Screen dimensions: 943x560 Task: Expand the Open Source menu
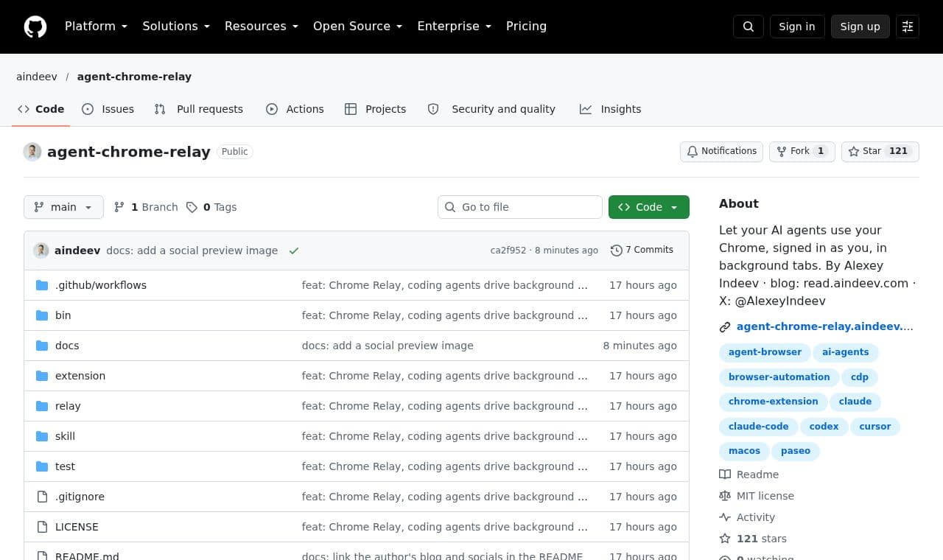[x=358, y=27]
